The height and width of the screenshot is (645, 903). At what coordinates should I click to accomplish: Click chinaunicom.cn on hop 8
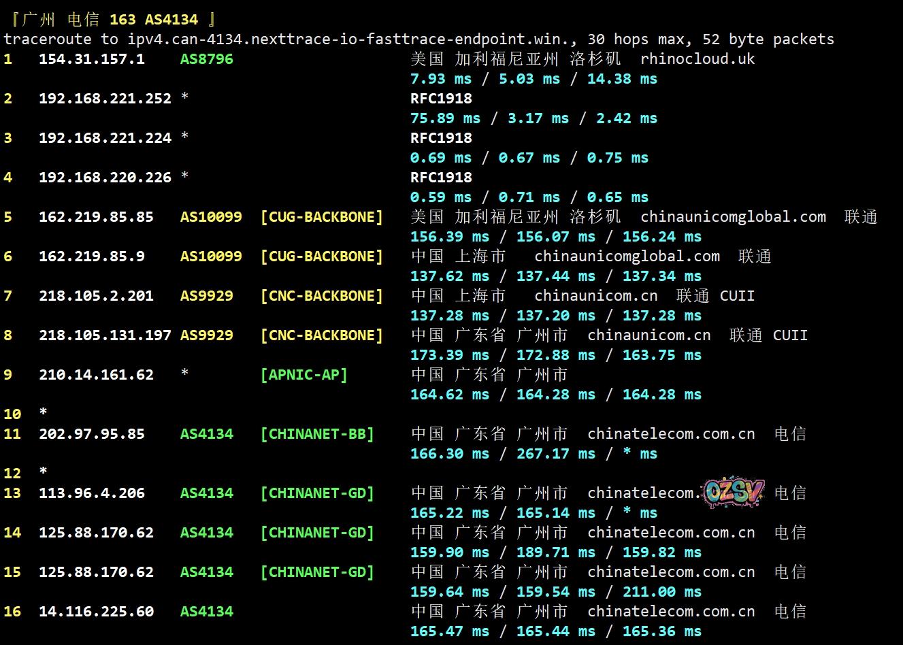tap(649, 335)
